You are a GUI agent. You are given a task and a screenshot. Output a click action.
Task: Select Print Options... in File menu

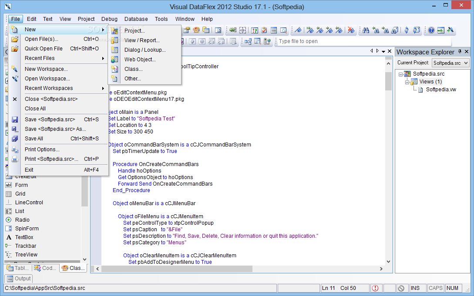pos(58,150)
